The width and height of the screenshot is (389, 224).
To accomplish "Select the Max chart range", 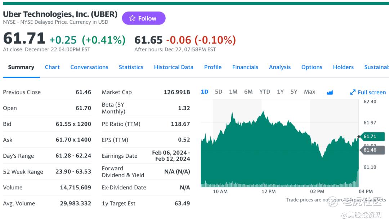I will (x=310, y=91).
